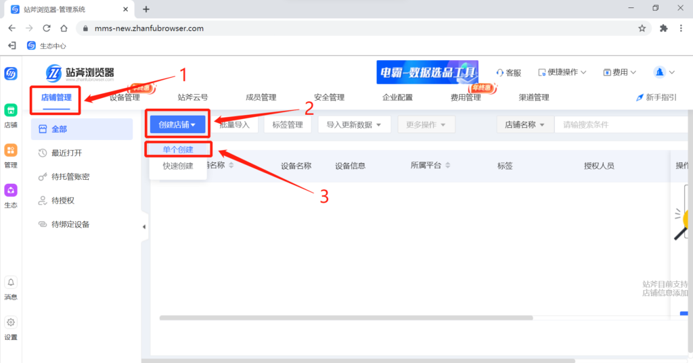Go to the browser home icon
Image resolution: width=693 pixels, height=363 pixels.
click(x=64, y=28)
